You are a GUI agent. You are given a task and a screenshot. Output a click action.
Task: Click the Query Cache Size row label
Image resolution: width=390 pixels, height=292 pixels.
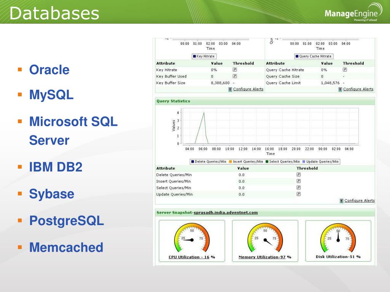pyautogui.click(x=283, y=76)
